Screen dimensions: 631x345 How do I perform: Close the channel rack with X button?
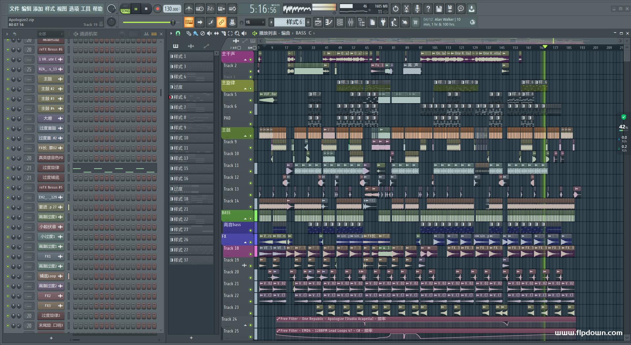pos(161,34)
